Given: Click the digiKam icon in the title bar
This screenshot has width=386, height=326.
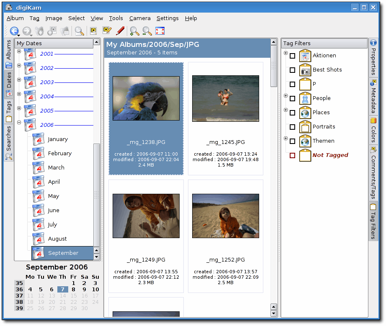Looking at the screenshot, I should (x=9, y=8).
